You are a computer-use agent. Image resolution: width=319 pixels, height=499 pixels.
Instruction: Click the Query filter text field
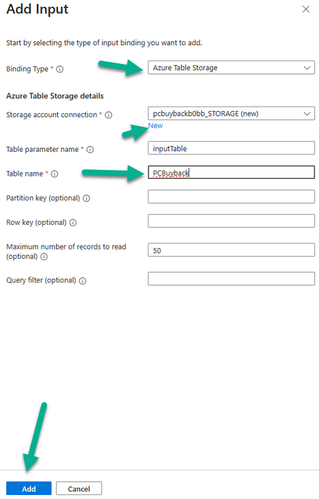pyautogui.click(x=231, y=279)
